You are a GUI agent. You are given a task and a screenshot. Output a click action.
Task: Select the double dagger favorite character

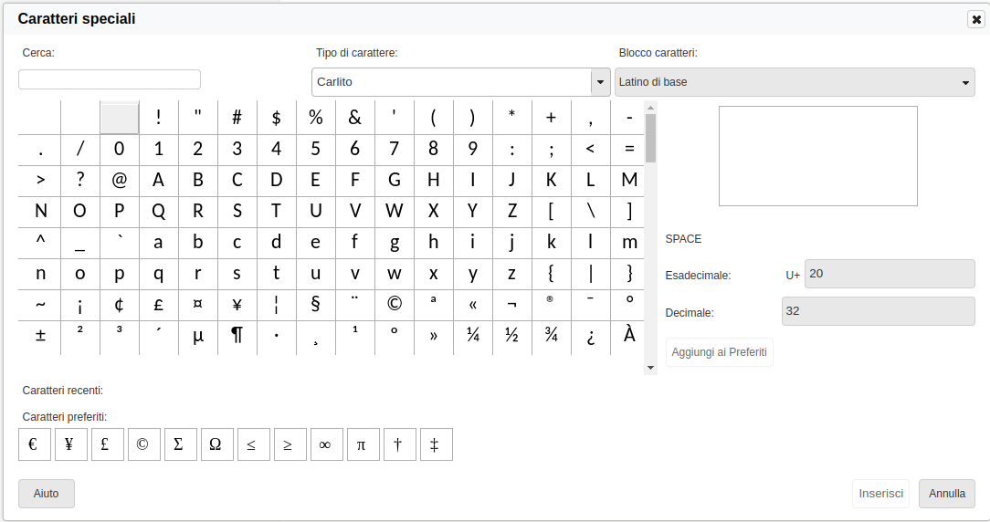pyautogui.click(x=436, y=444)
